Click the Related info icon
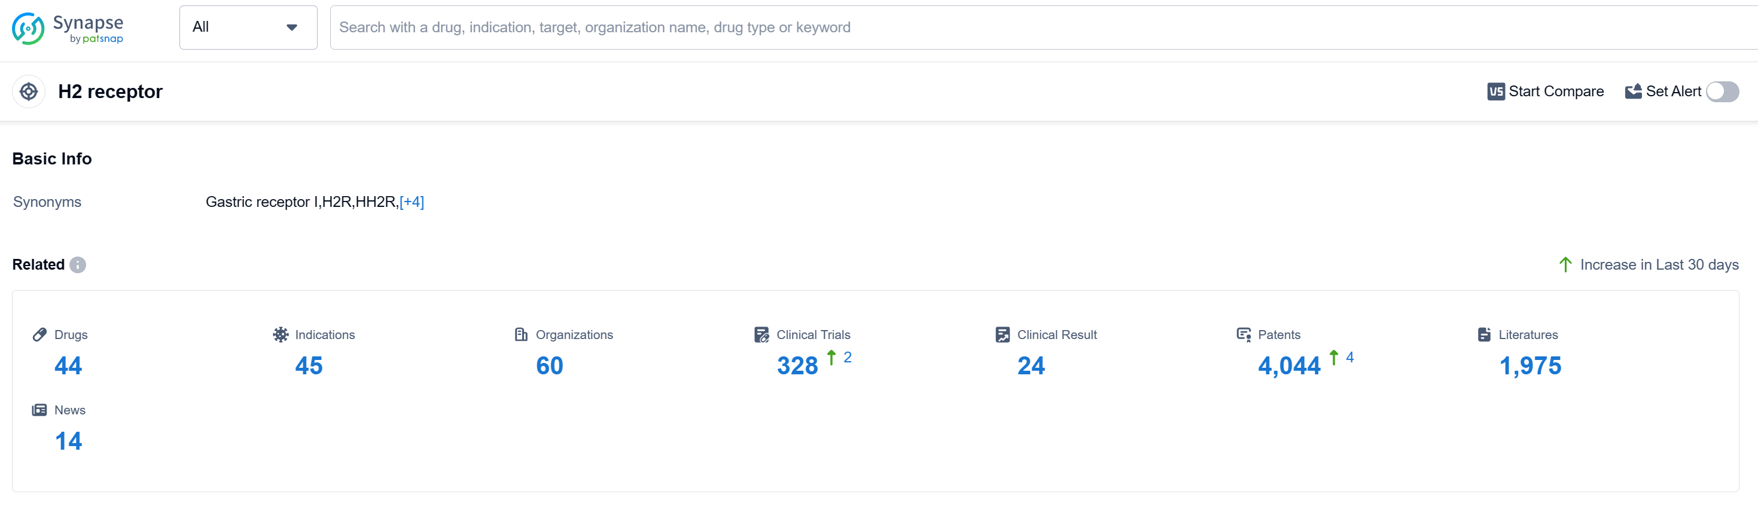 pos(78,265)
